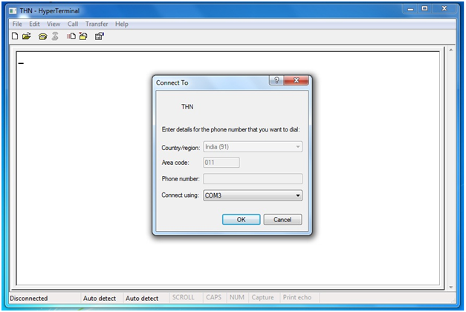This screenshot has width=466, height=312.
Task: Click the Disconnected status text
Action: tap(29, 299)
